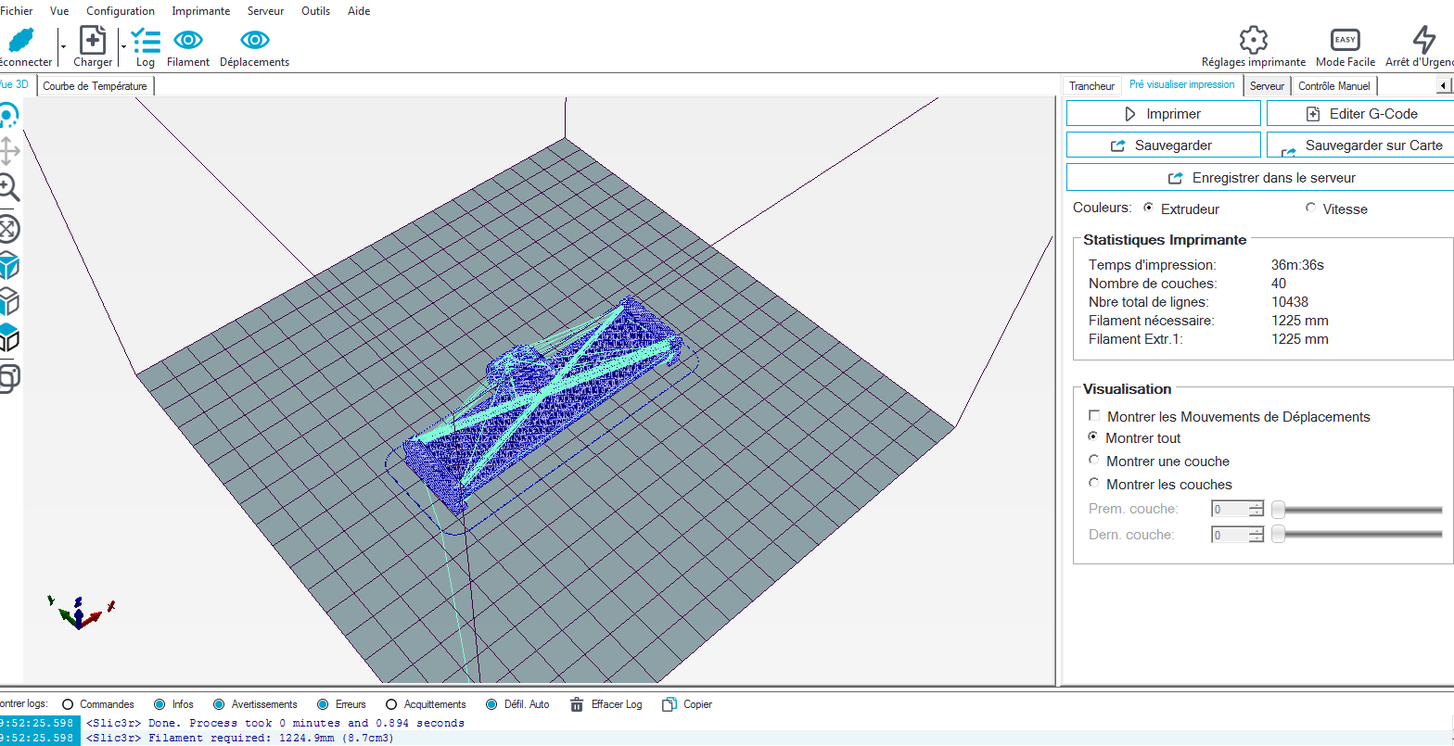This screenshot has width=1454, height=746.
Task: Toggle the Log panel icon
Action: (146, 41)
